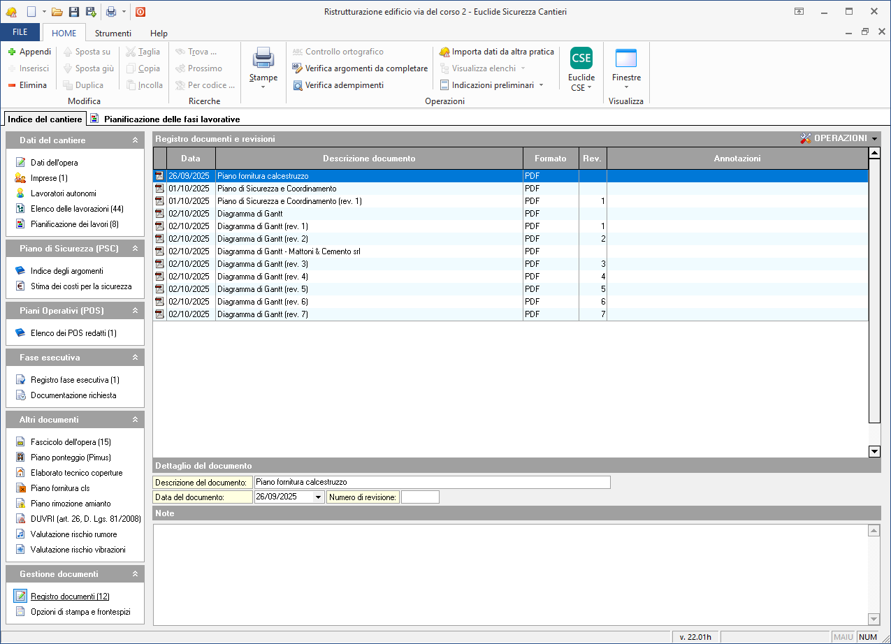Click the red Elimina button
891x644 pixels.
click(x=28, y=85)
